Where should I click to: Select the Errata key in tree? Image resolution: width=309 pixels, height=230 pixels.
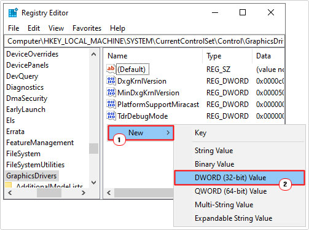(15, 132)
